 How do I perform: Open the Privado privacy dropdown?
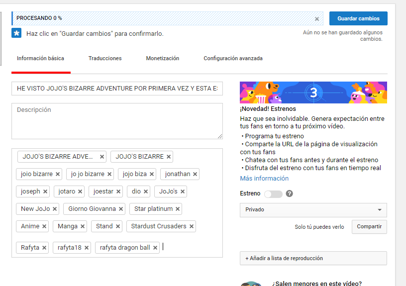(313, 210)
